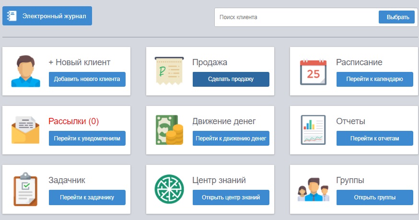
Task: Click the red Рассылки (0) title
Action: click(x=74, y=121)
